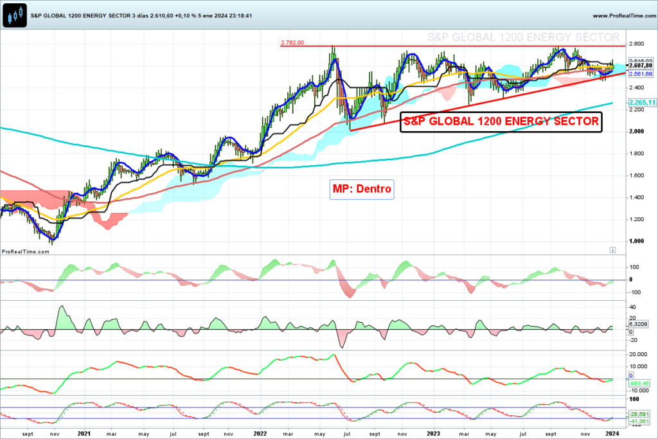Click the blue price label 2.561,68
This screenshot has height=439, width=658.
click(641, 74)
